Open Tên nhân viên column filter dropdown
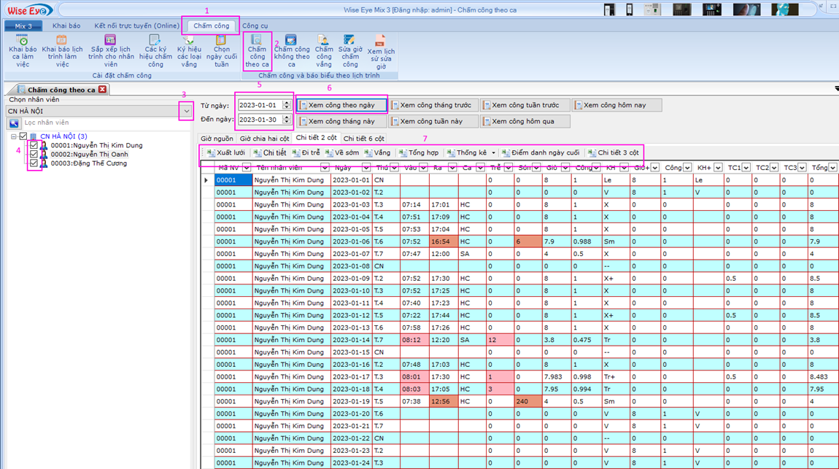This screenshot has height=469, width=839. 324,168
